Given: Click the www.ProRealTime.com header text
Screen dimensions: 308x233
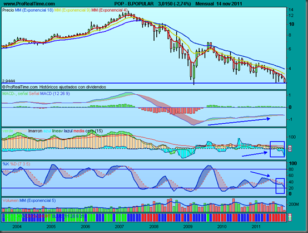Looking at the screenshot, I should click(29, 4).
